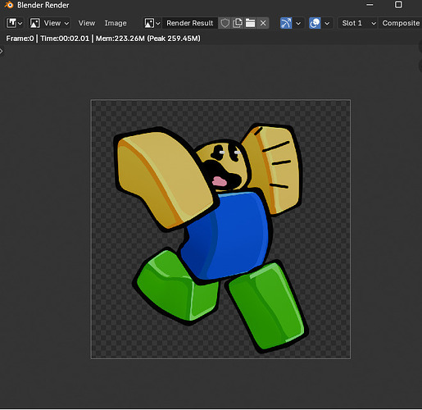The width and height of the screenshot is (422, 410).
Task: Click the image editor View mode icon
Action: (35, 23)
